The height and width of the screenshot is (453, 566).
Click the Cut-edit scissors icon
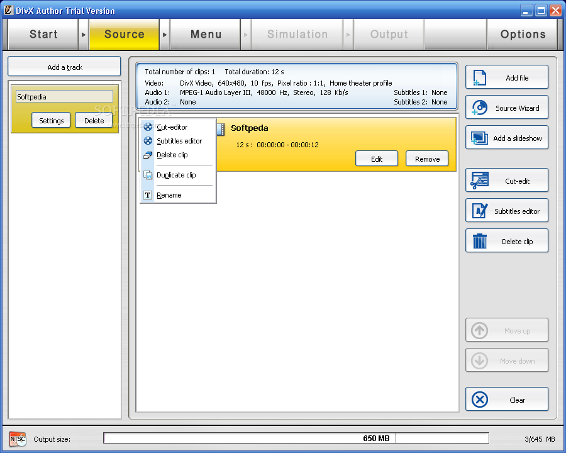click(x=479, y=181)
